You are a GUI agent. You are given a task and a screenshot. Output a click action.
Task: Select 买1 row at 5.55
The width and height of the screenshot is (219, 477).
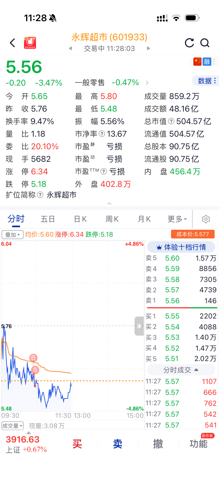181,316
